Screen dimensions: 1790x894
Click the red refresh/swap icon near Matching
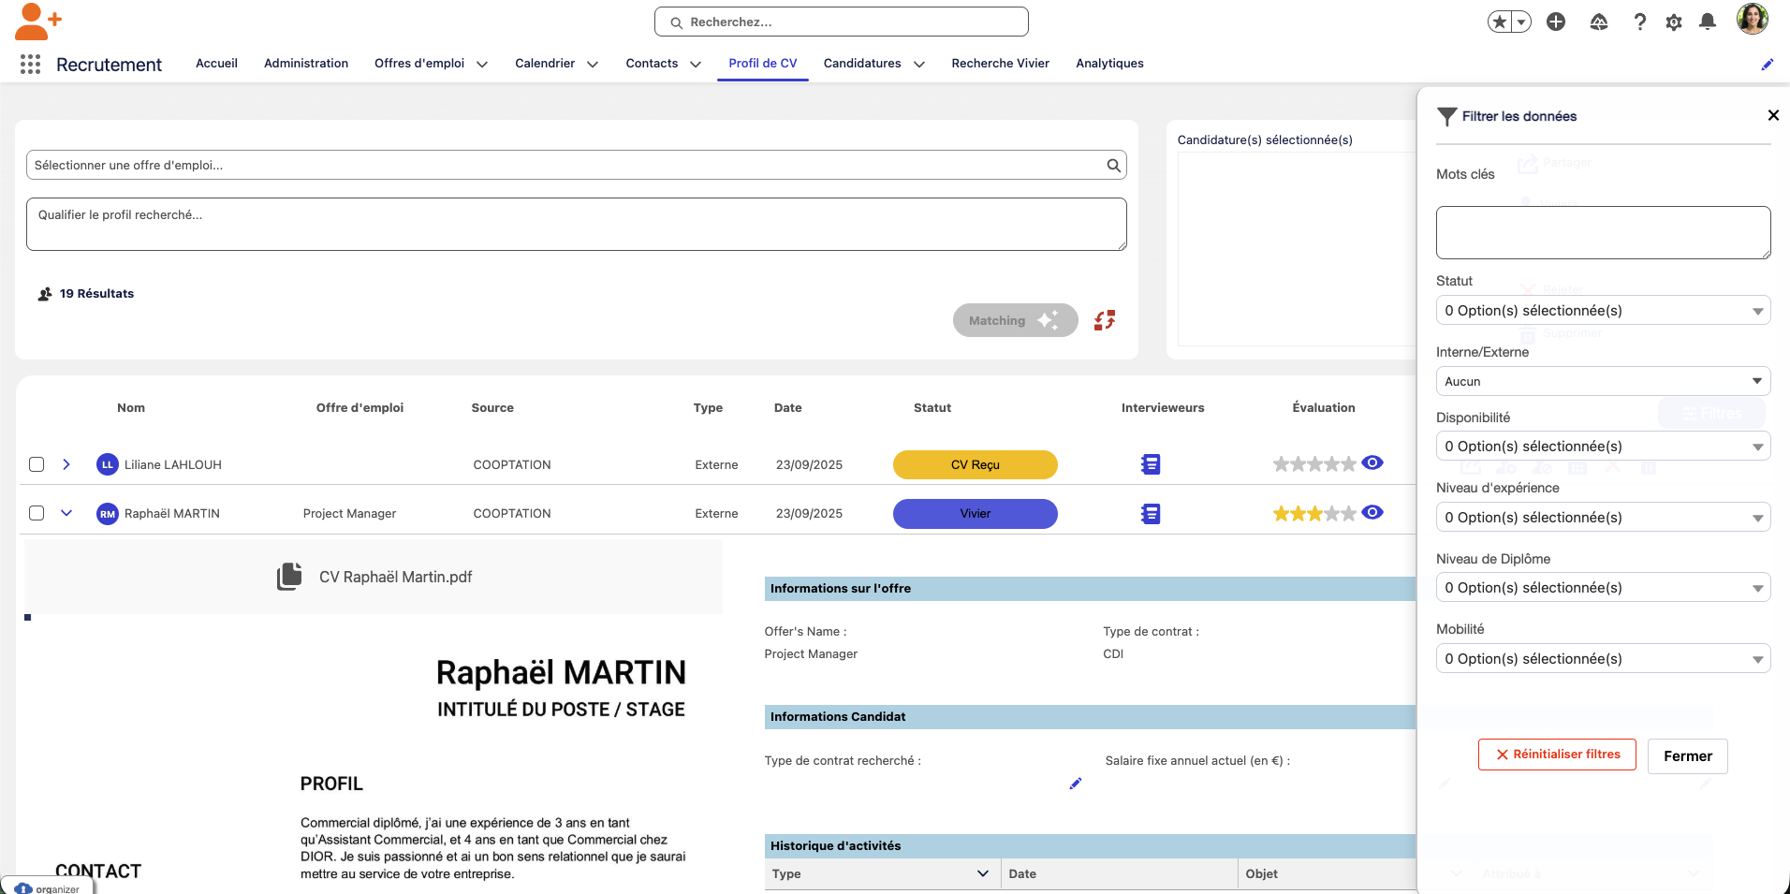[1104, 319]
